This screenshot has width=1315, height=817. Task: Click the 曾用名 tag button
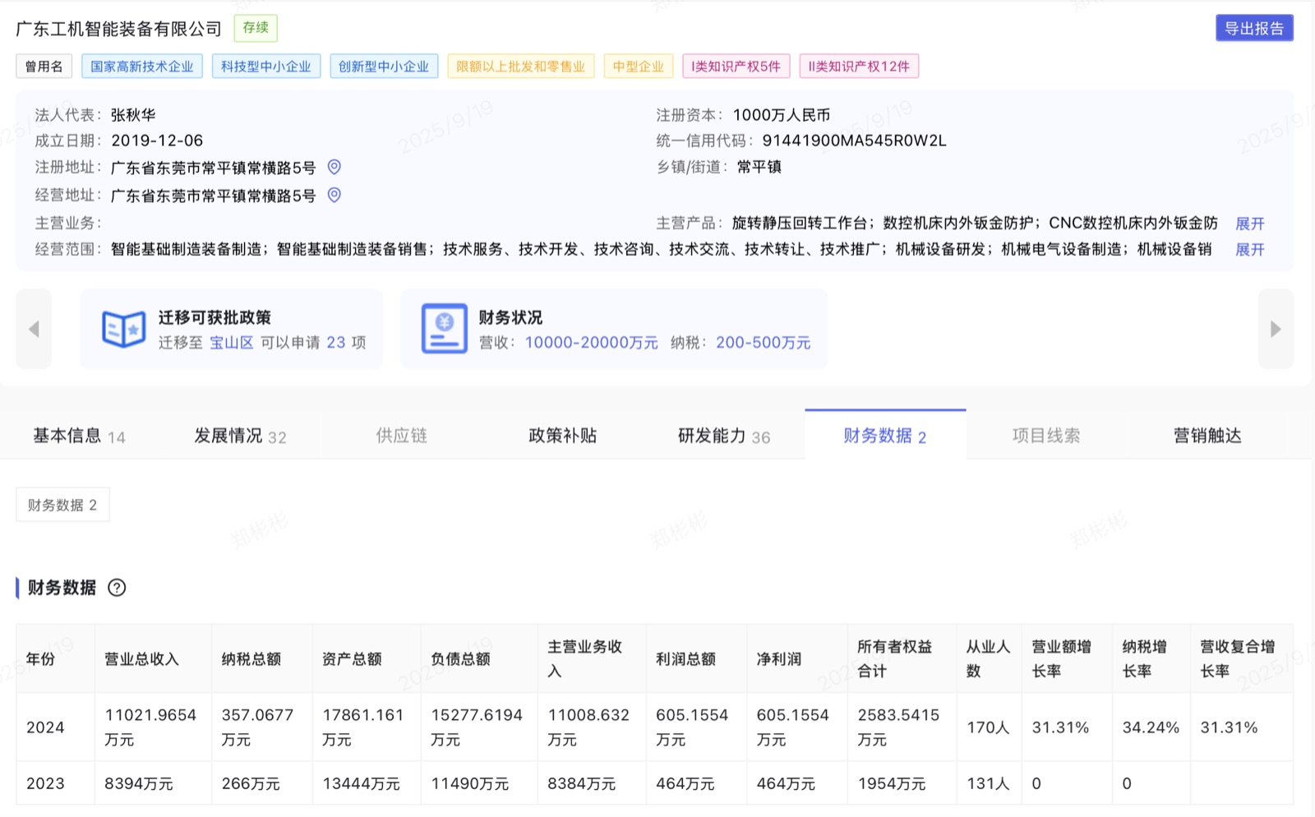[x=44, y=67]
